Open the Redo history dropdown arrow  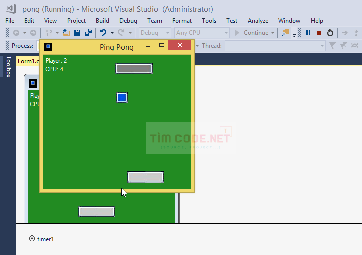pos(130,33)
